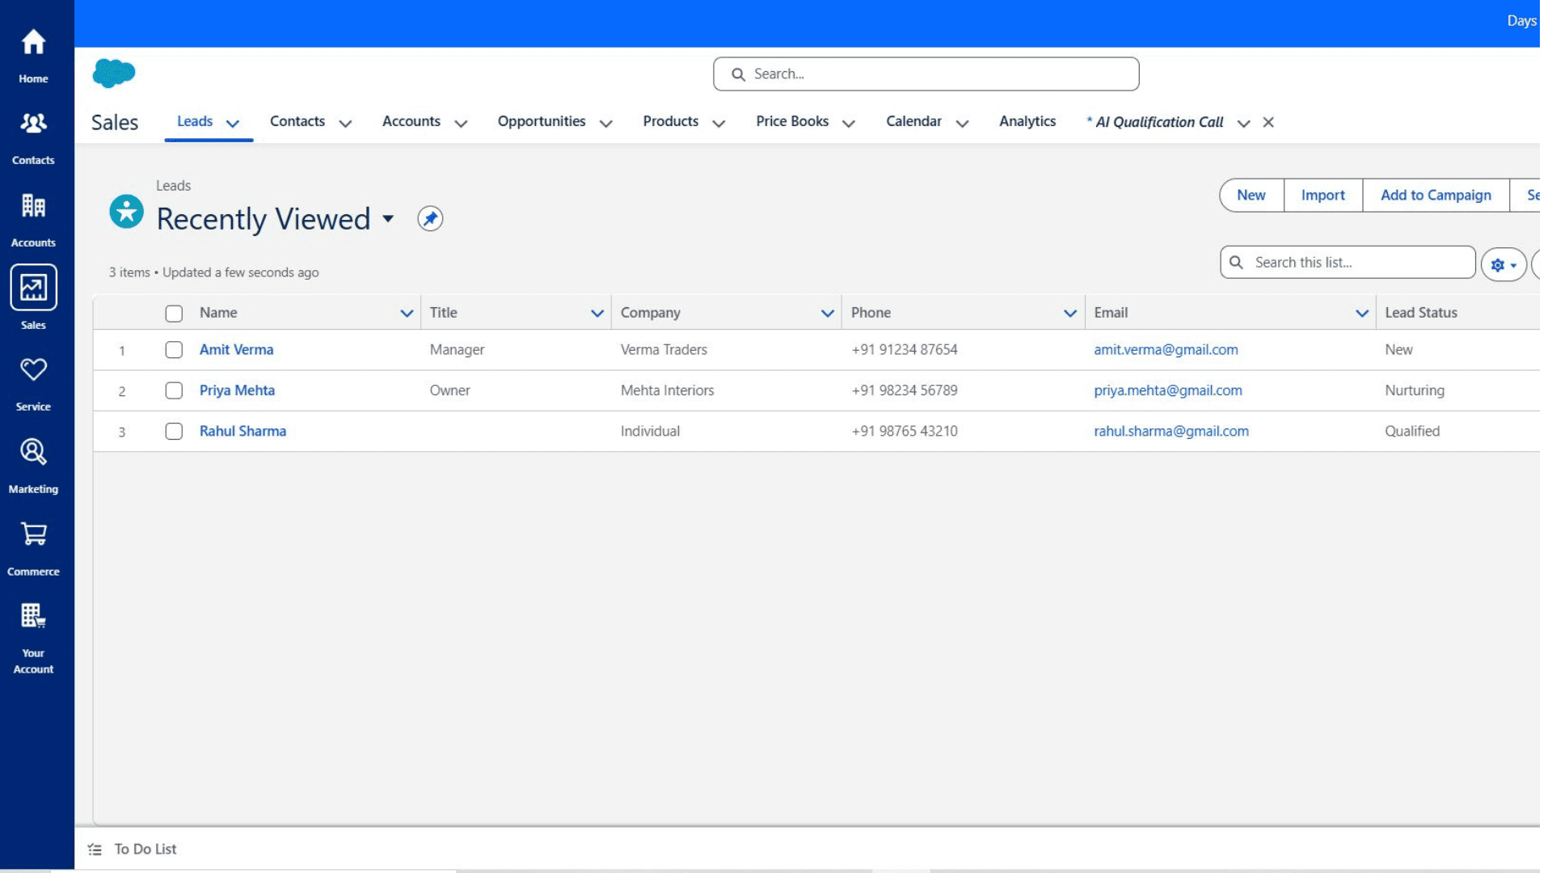Open the Name column actions chevron
The width and height of the screenshot is (1552, 873).
pos(407,314)
